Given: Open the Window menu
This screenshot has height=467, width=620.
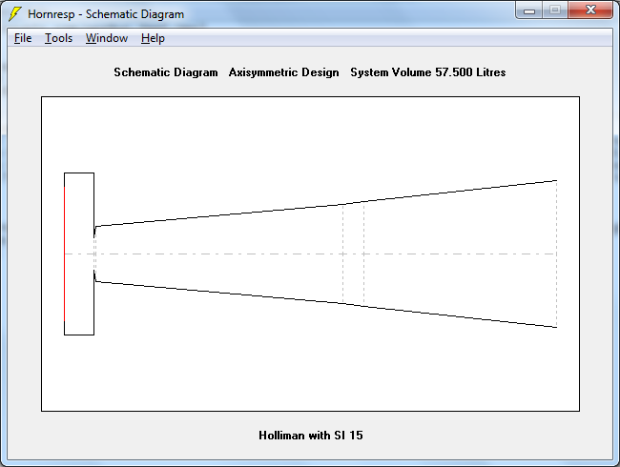Looking at the screenshot, I should tap(107, 38).
